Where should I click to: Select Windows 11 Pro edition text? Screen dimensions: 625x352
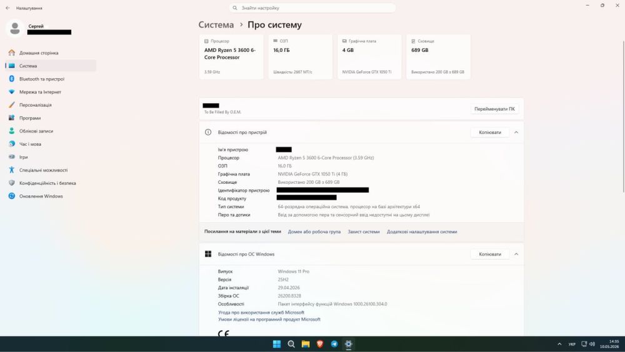point(293,271)
